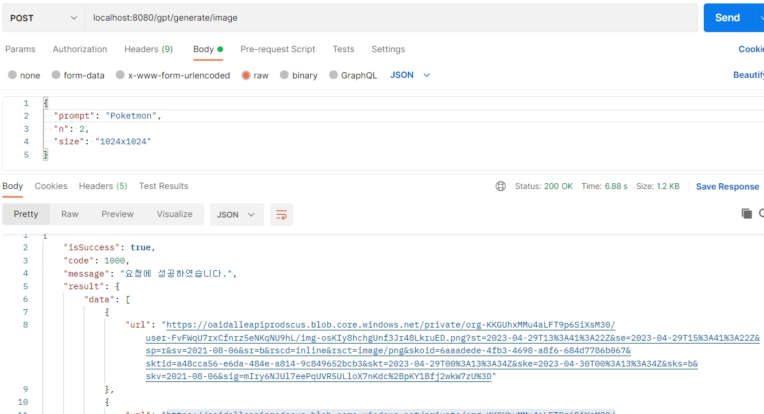Click the Size: 1.2 KB text
The width and height of the screenshot is (764, 414).
tap(658, 186)
